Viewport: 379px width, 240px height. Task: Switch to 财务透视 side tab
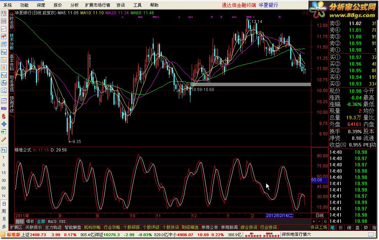pyautogui.click(x=12, y=83)
